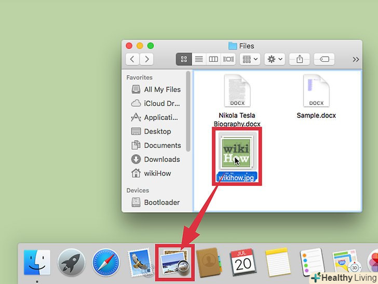
Task: Go forward in Finder window
Action: click(146, 59)
